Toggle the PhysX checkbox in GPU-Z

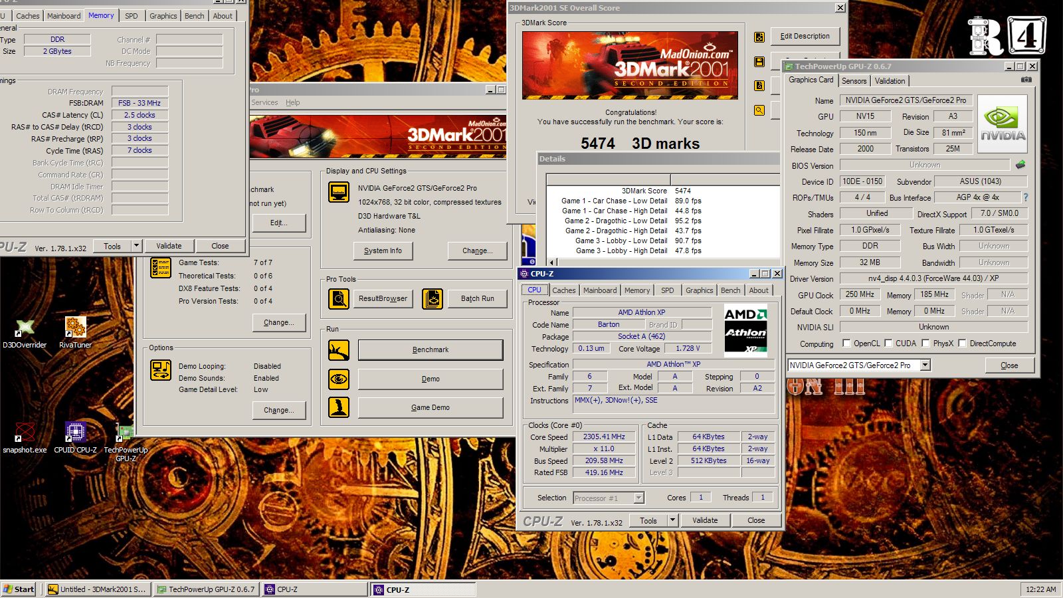click(925, 344)
